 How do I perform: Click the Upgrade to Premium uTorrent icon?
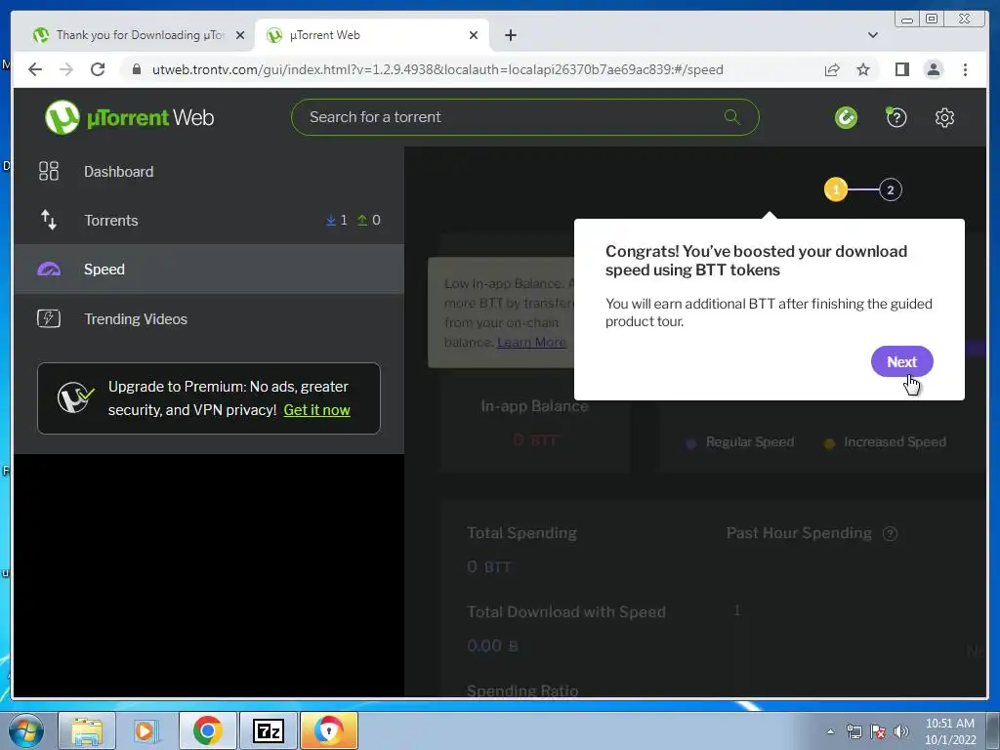click(x=75, y=398)
